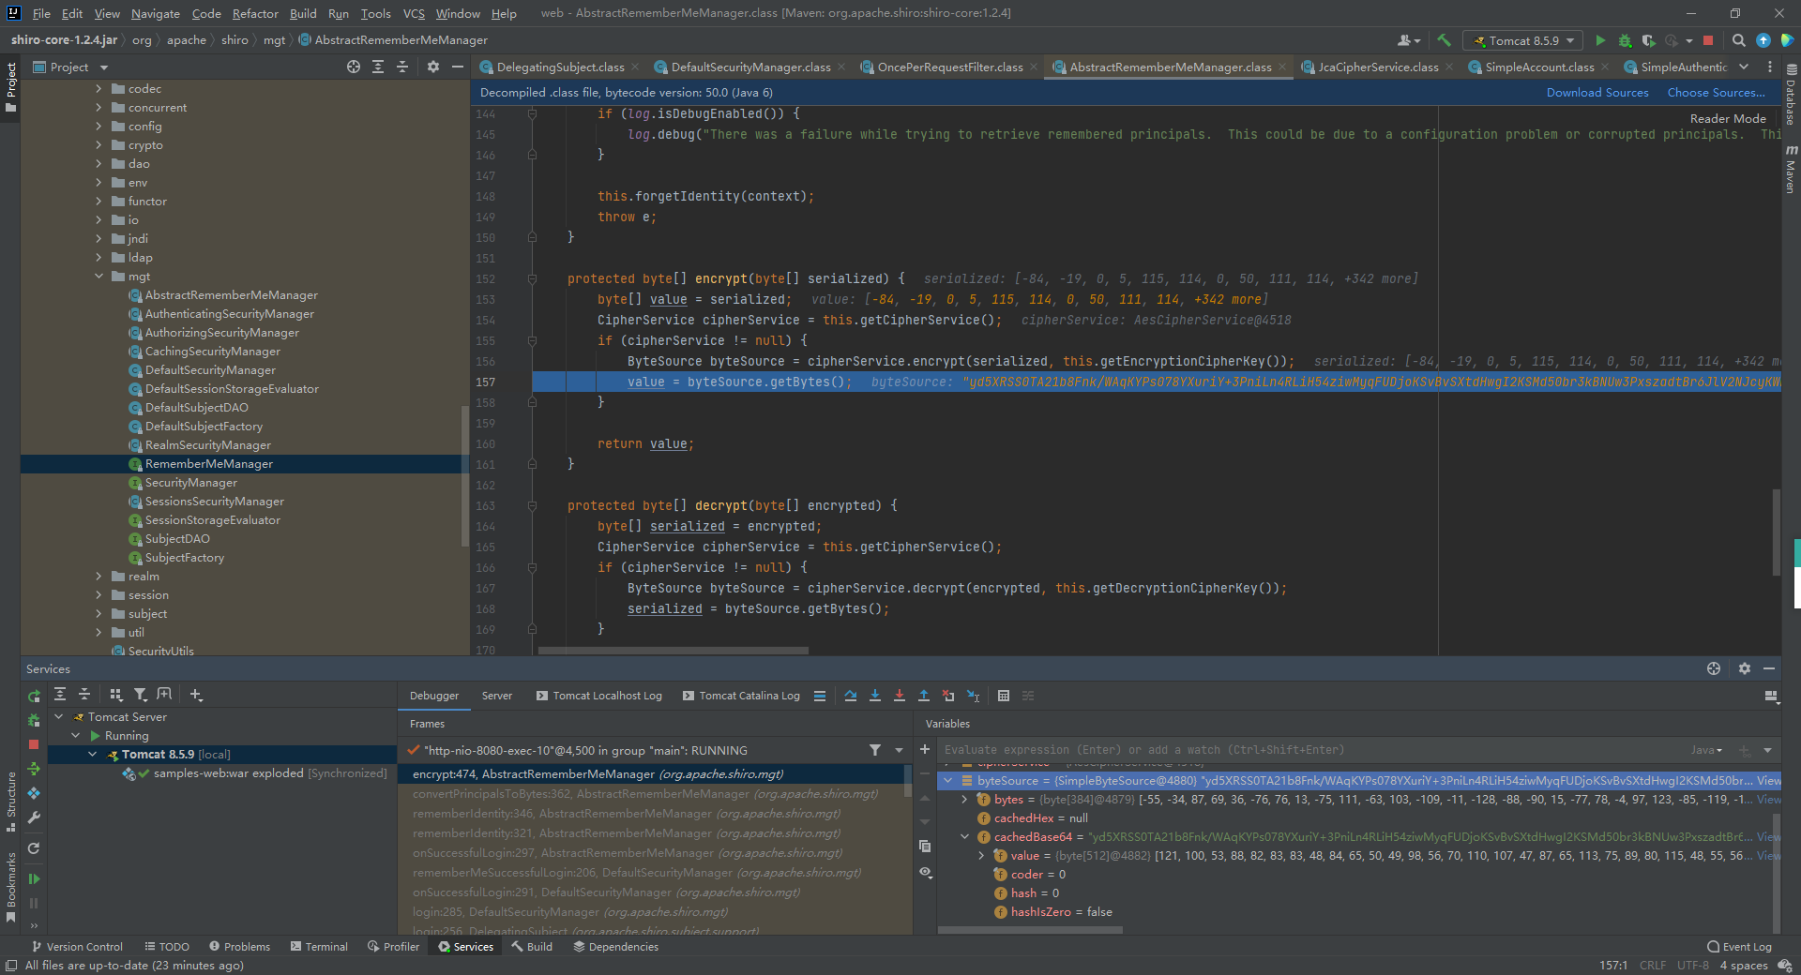Rerun Tomcat in Services sidebar
Viewport: 1801px width, 975px height.
(34, 696)
